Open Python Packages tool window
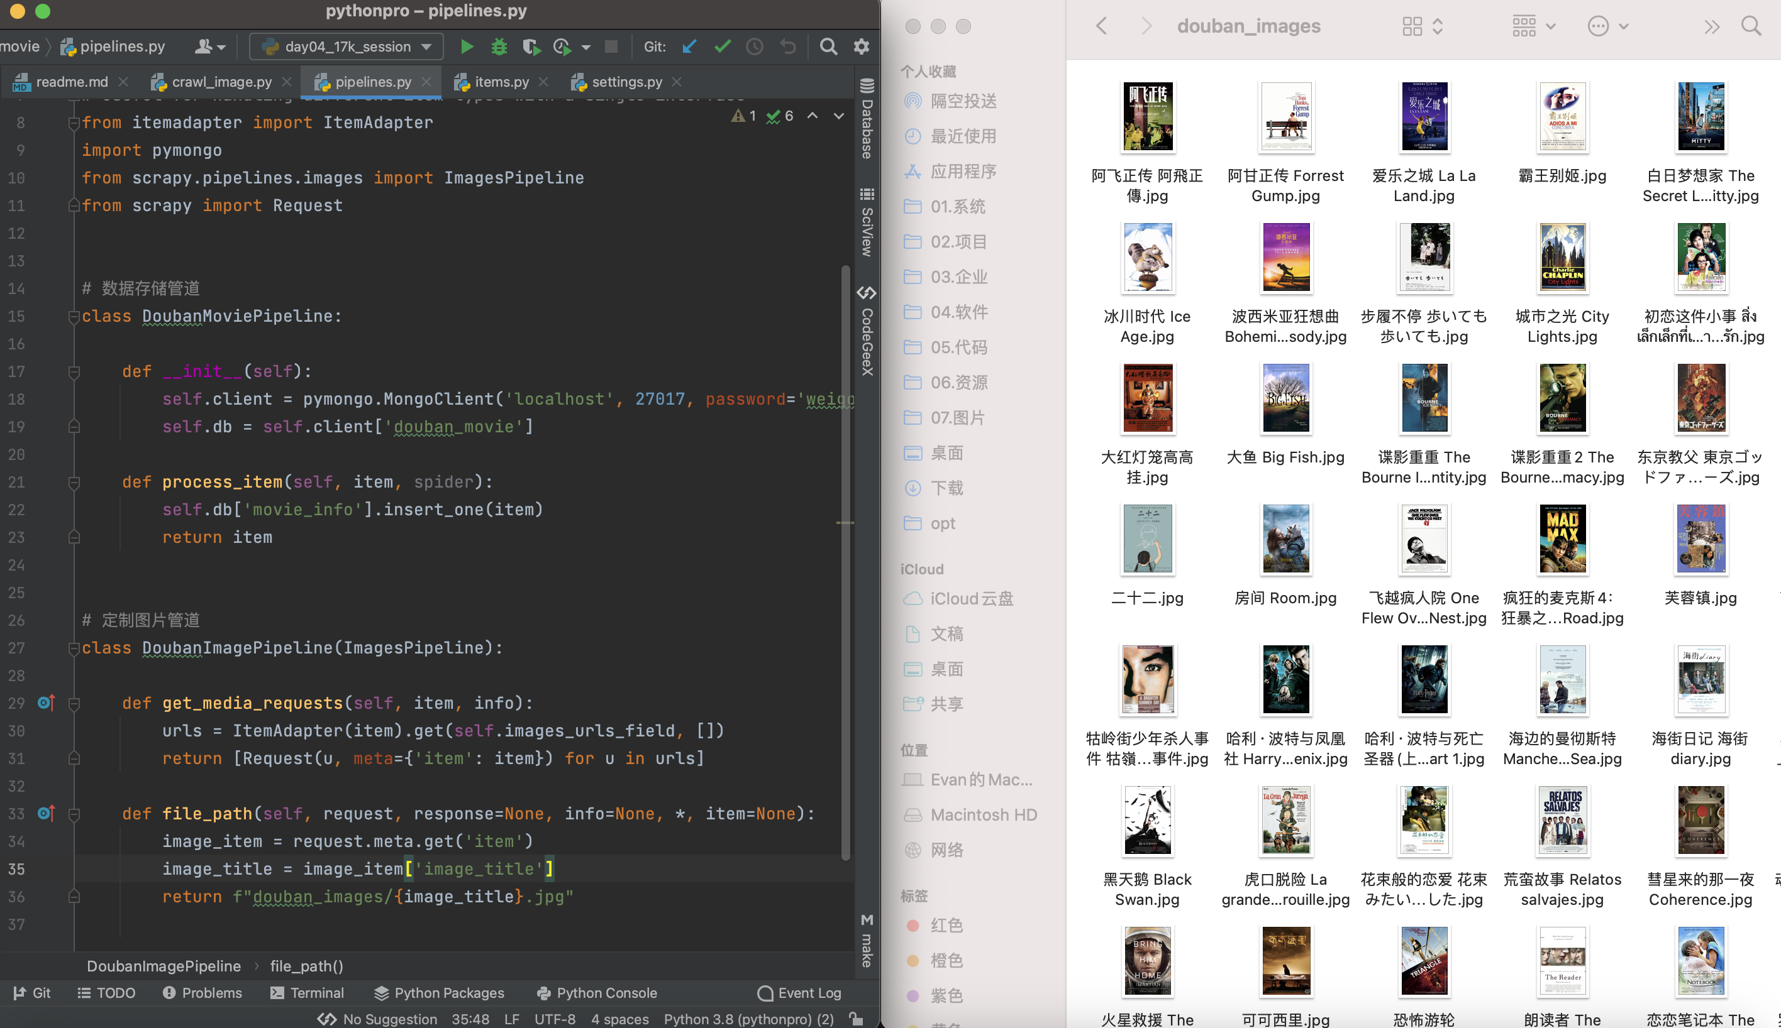1781x1028 pixels. [439, 993]
